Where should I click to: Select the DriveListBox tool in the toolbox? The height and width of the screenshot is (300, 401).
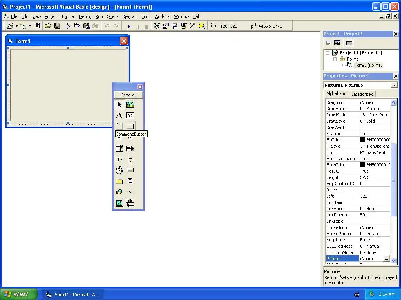(x=130, y=170)
